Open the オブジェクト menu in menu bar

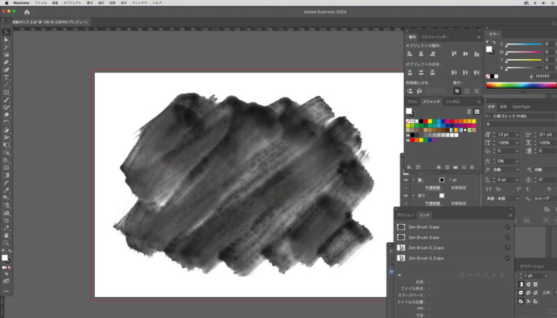(x=72, y=3)
